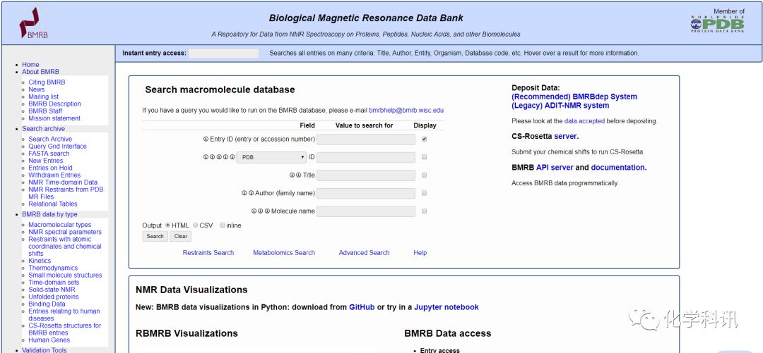Open Query Grid Interface in the sidebar
763x353 pixels.
coord(57,147)
